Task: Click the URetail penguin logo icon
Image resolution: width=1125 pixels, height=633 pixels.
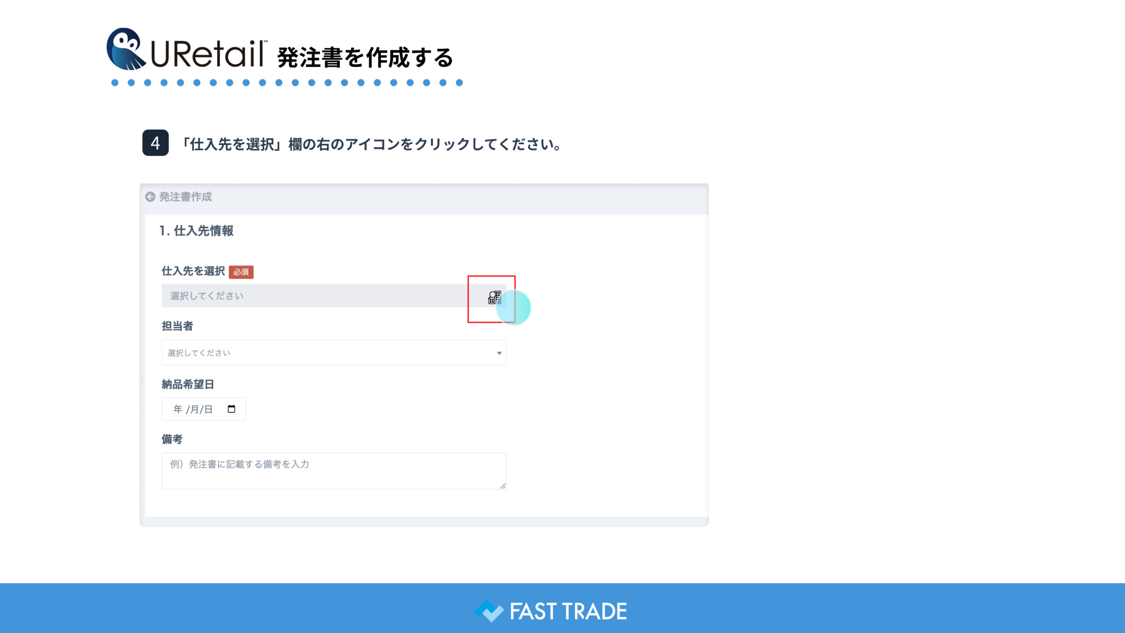Action: pyautogui.click(x=125, y=49)
